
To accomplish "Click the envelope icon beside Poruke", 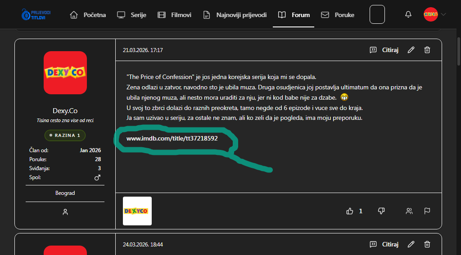I will tap(325, 15).
